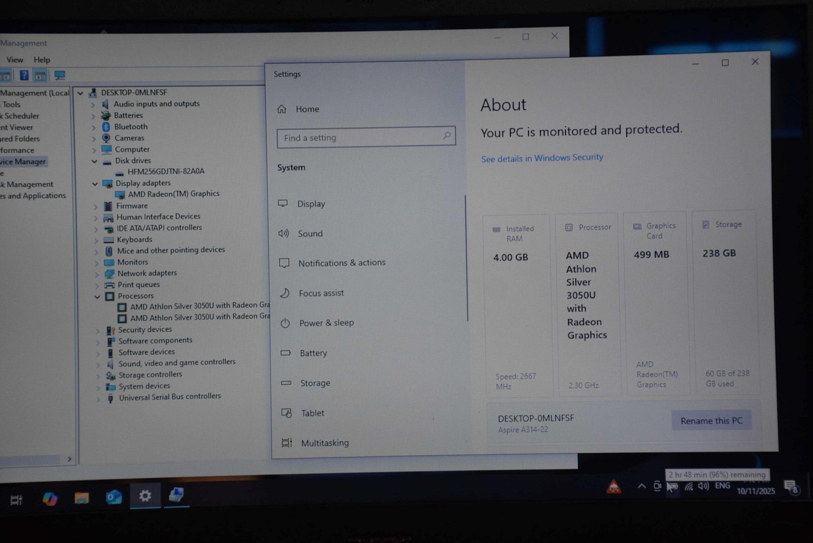Show hidden system tray icons

[642, 486]
